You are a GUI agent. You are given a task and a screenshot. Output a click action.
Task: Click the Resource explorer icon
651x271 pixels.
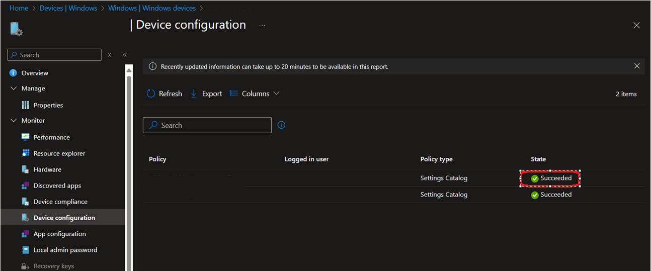26,153
